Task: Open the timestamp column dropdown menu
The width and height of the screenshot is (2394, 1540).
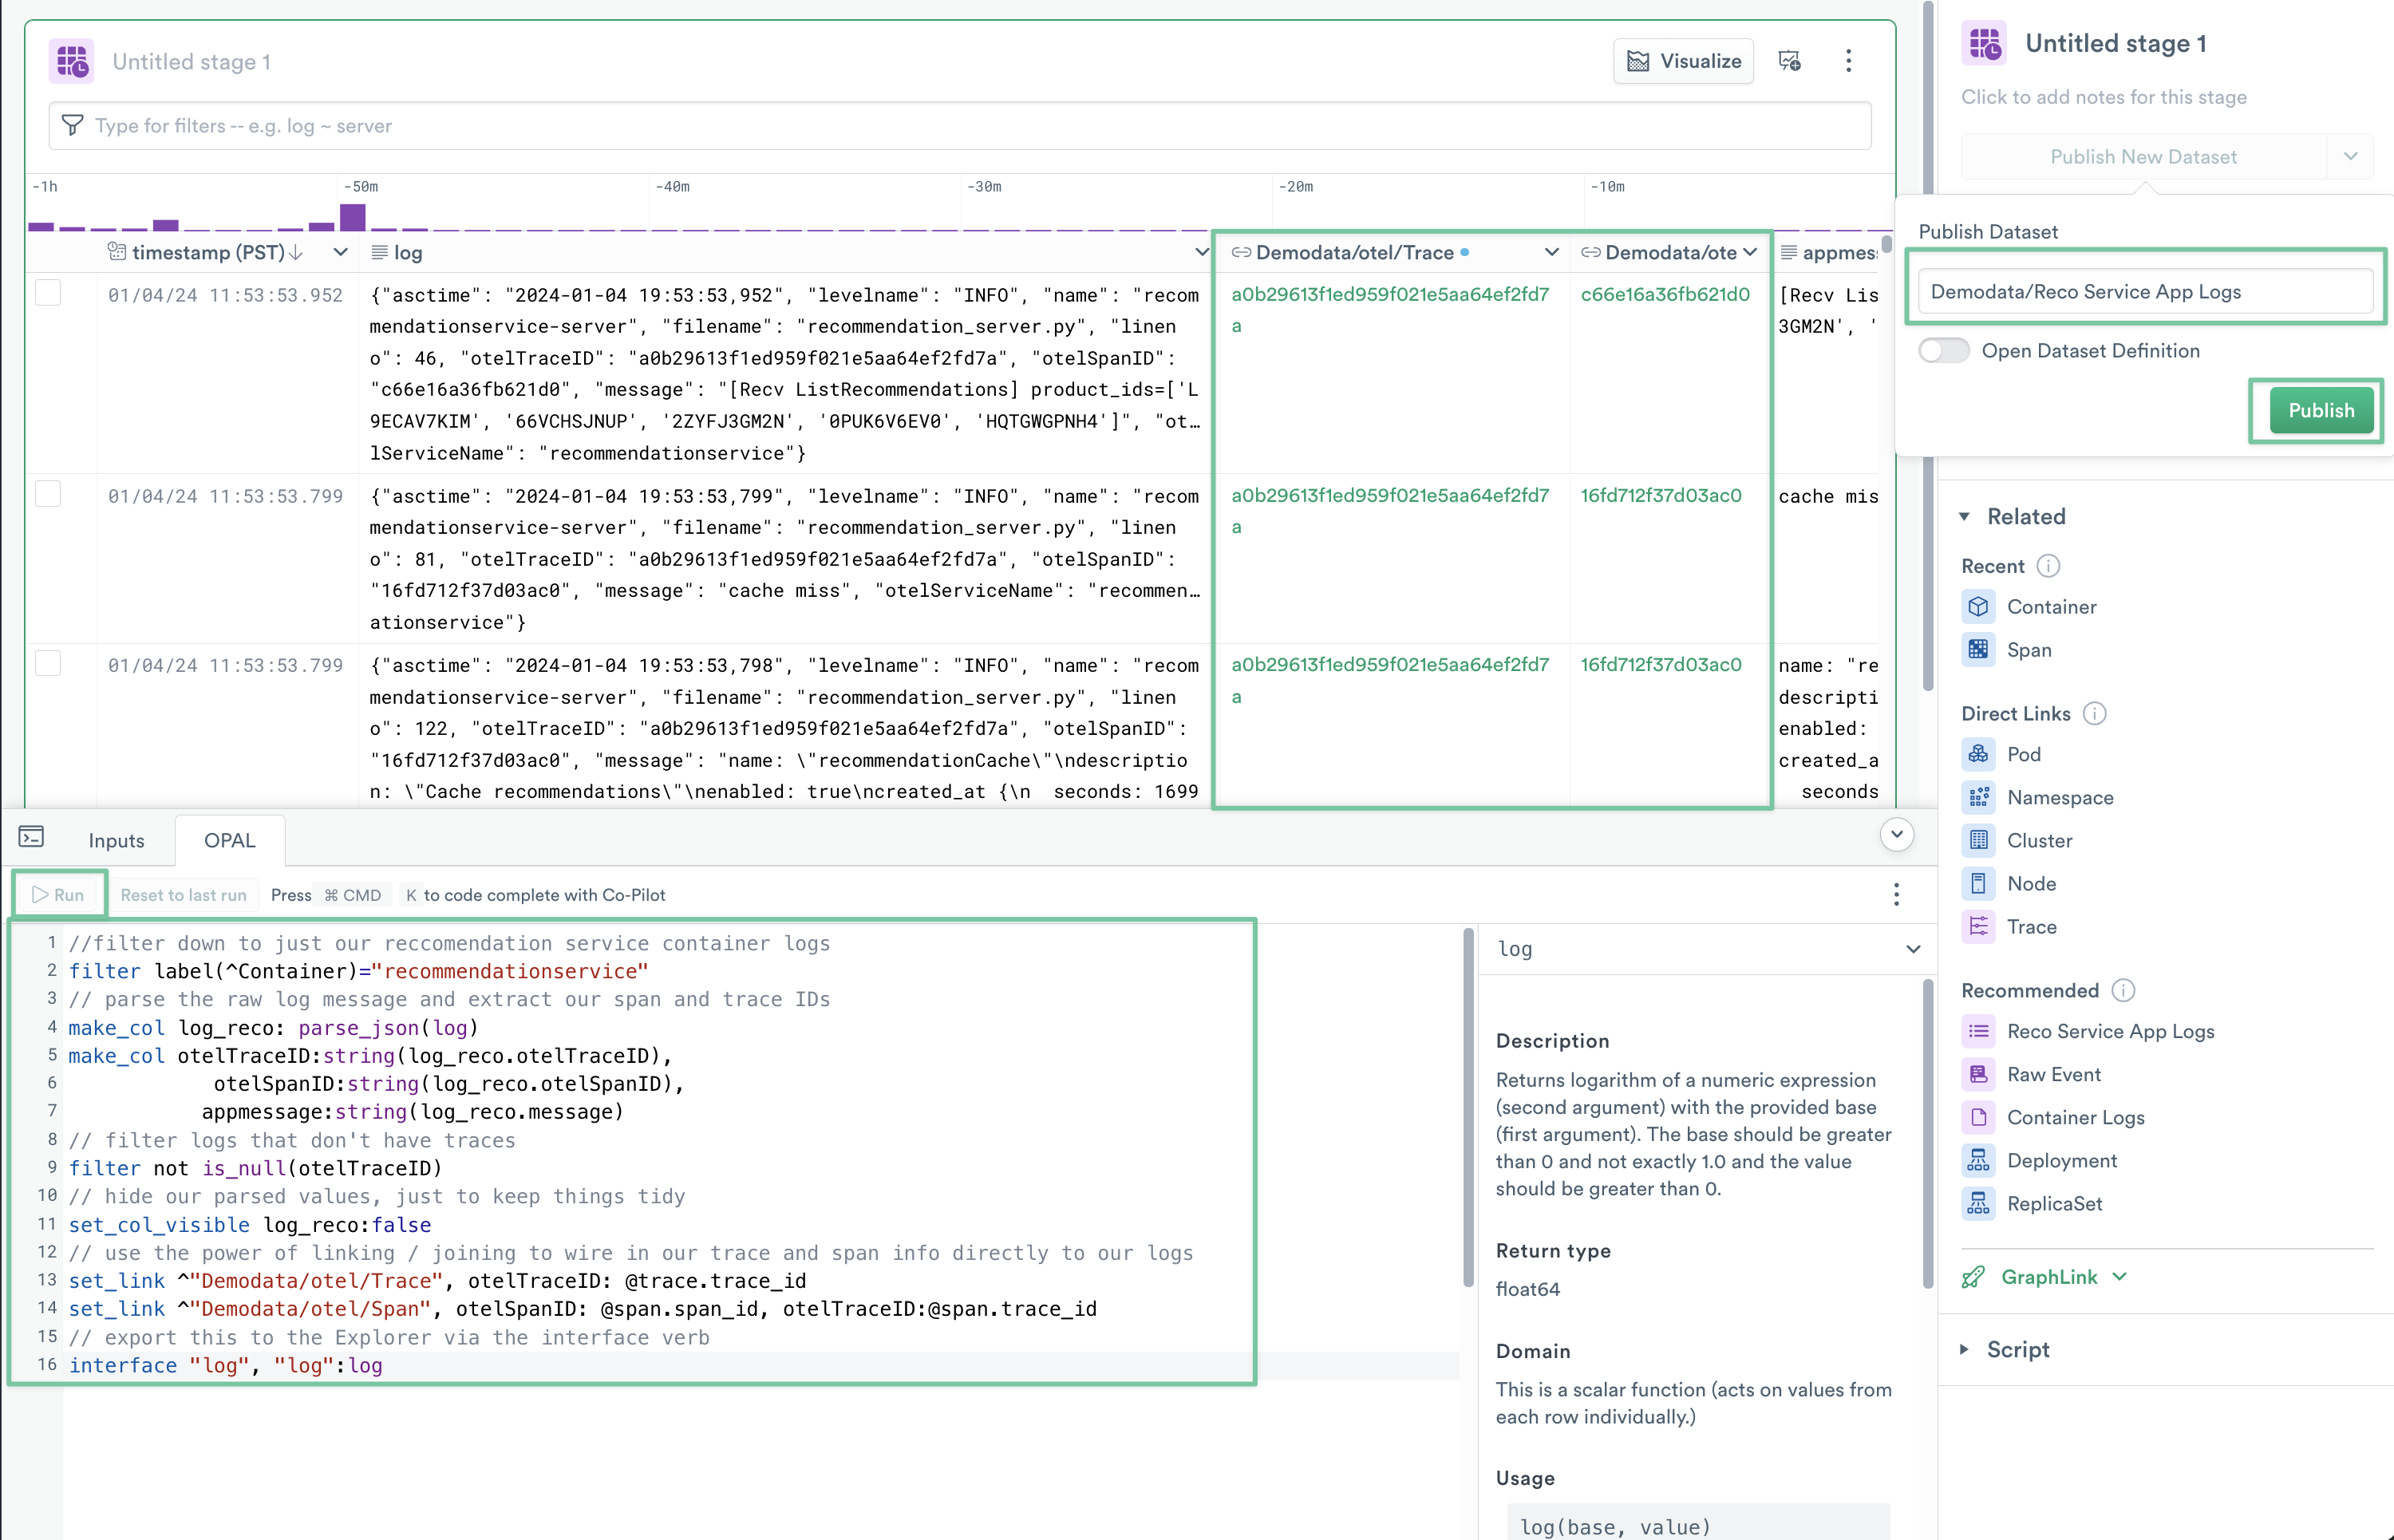Action: click(340, 252)
